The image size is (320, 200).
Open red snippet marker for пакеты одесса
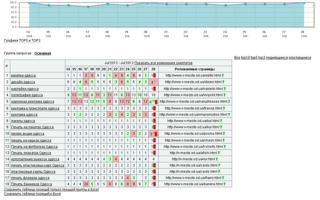coord(154,121)
